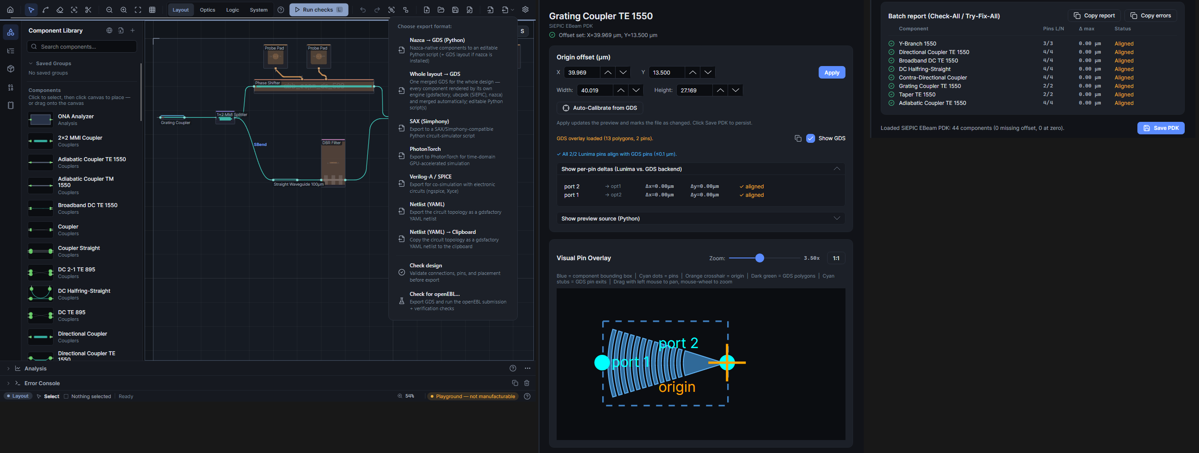The height and width of the screenshot is (453, 1199).
Task: Select 2×2 MMI Coupler component
Action: (83, 141)
